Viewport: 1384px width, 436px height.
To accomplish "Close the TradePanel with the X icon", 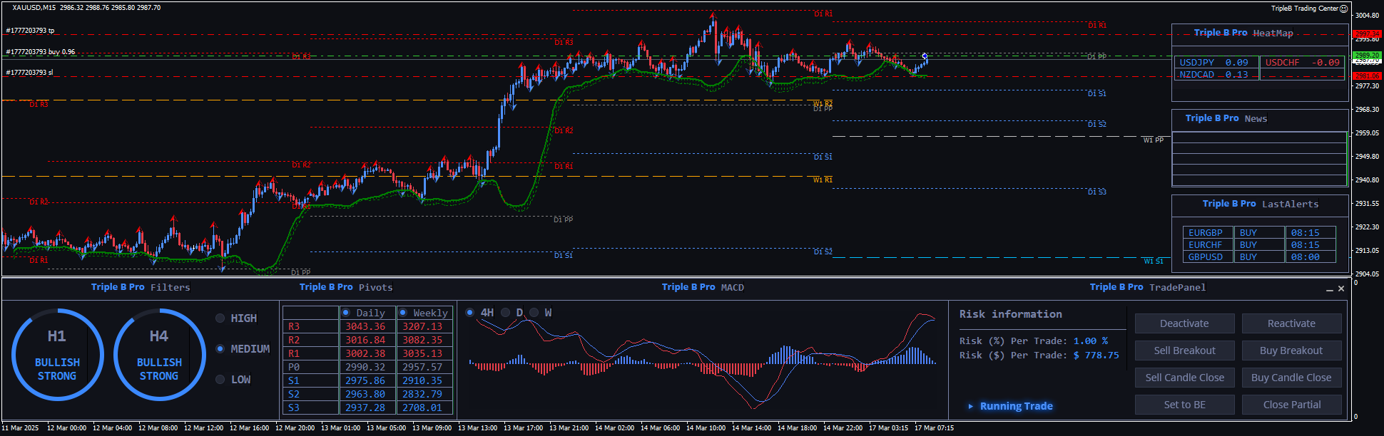I will pos(1341,289).
